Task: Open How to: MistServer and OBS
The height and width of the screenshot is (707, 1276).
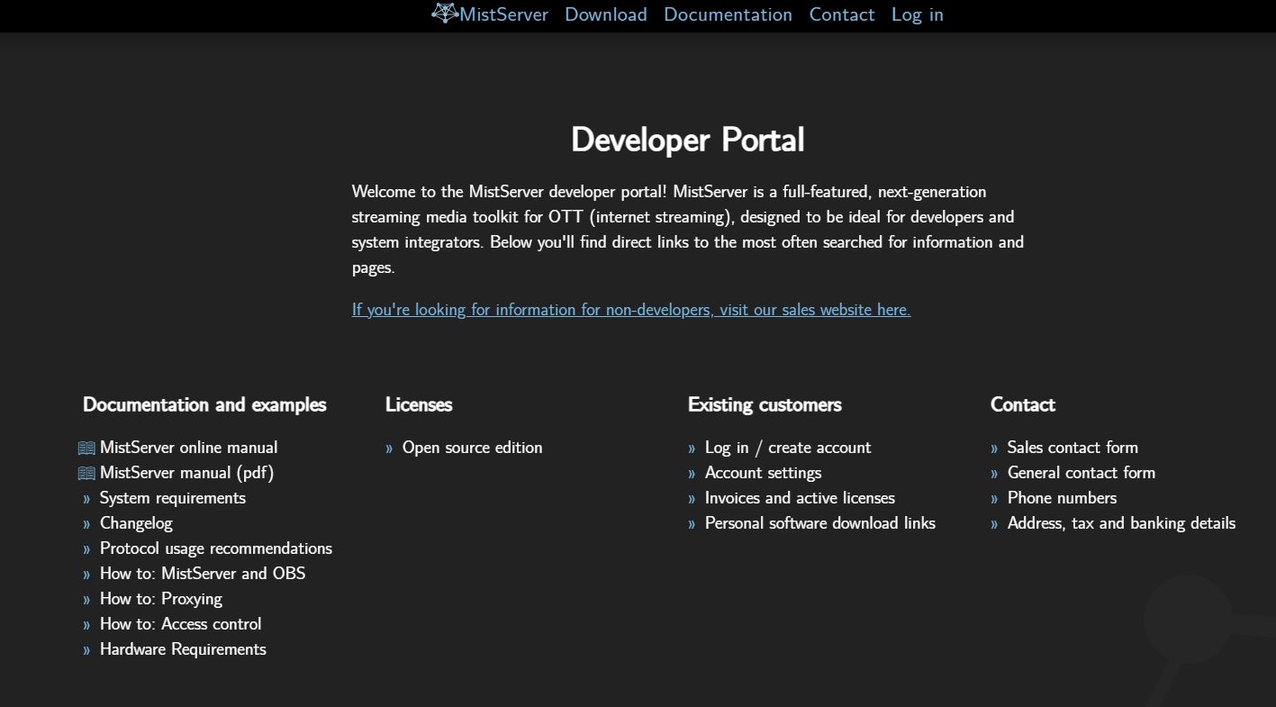Action: tap(202, 574)
